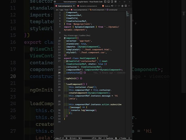Click the code minimap preview

pyautogui.click(x=128, y=14)
